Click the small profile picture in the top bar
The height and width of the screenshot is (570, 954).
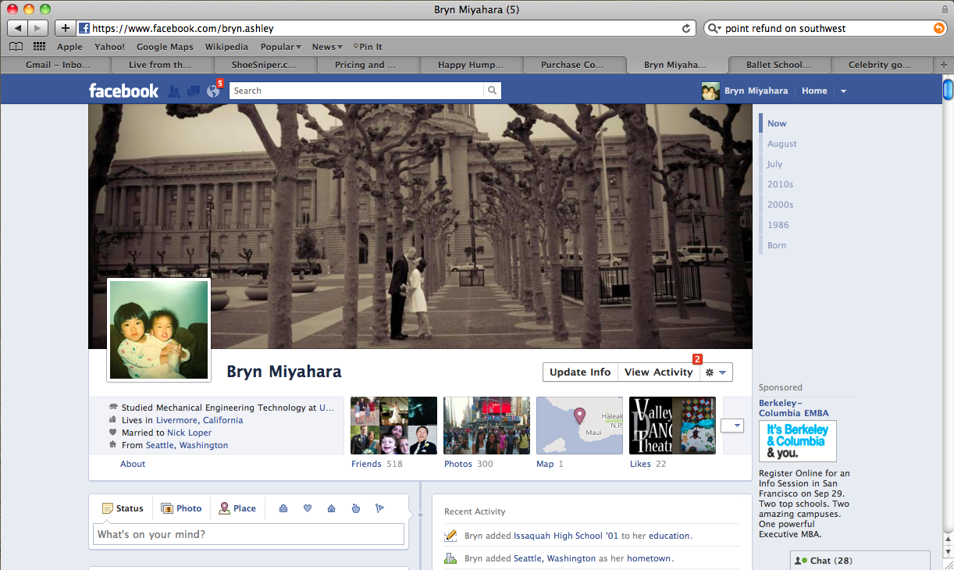[x=710, y=91]
